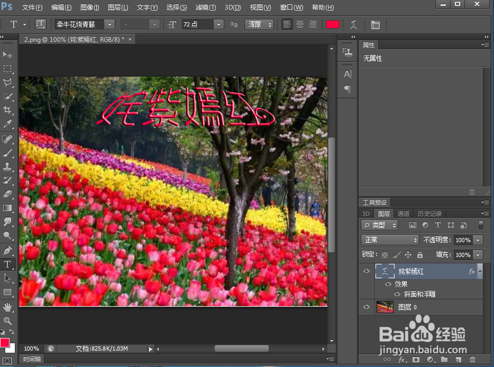
Task: Toggle lock position
Action: 408,254
